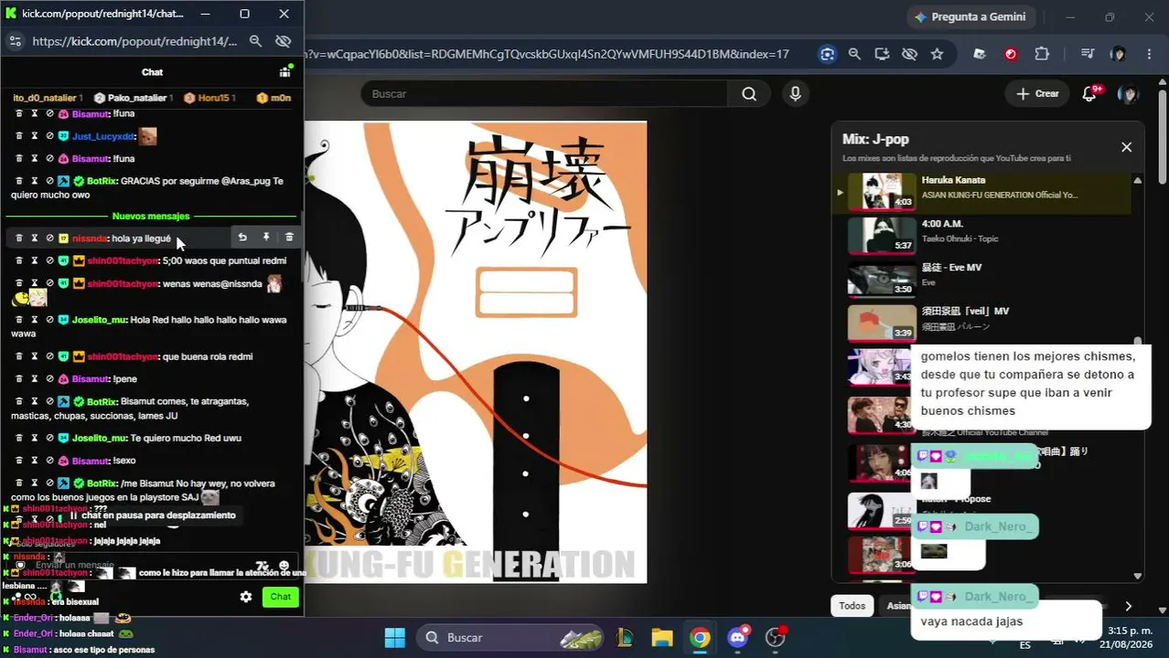This screenshot has height=658, width=1169.
Task: Open File Explorer from taskbar
Action: pos(661,637)
